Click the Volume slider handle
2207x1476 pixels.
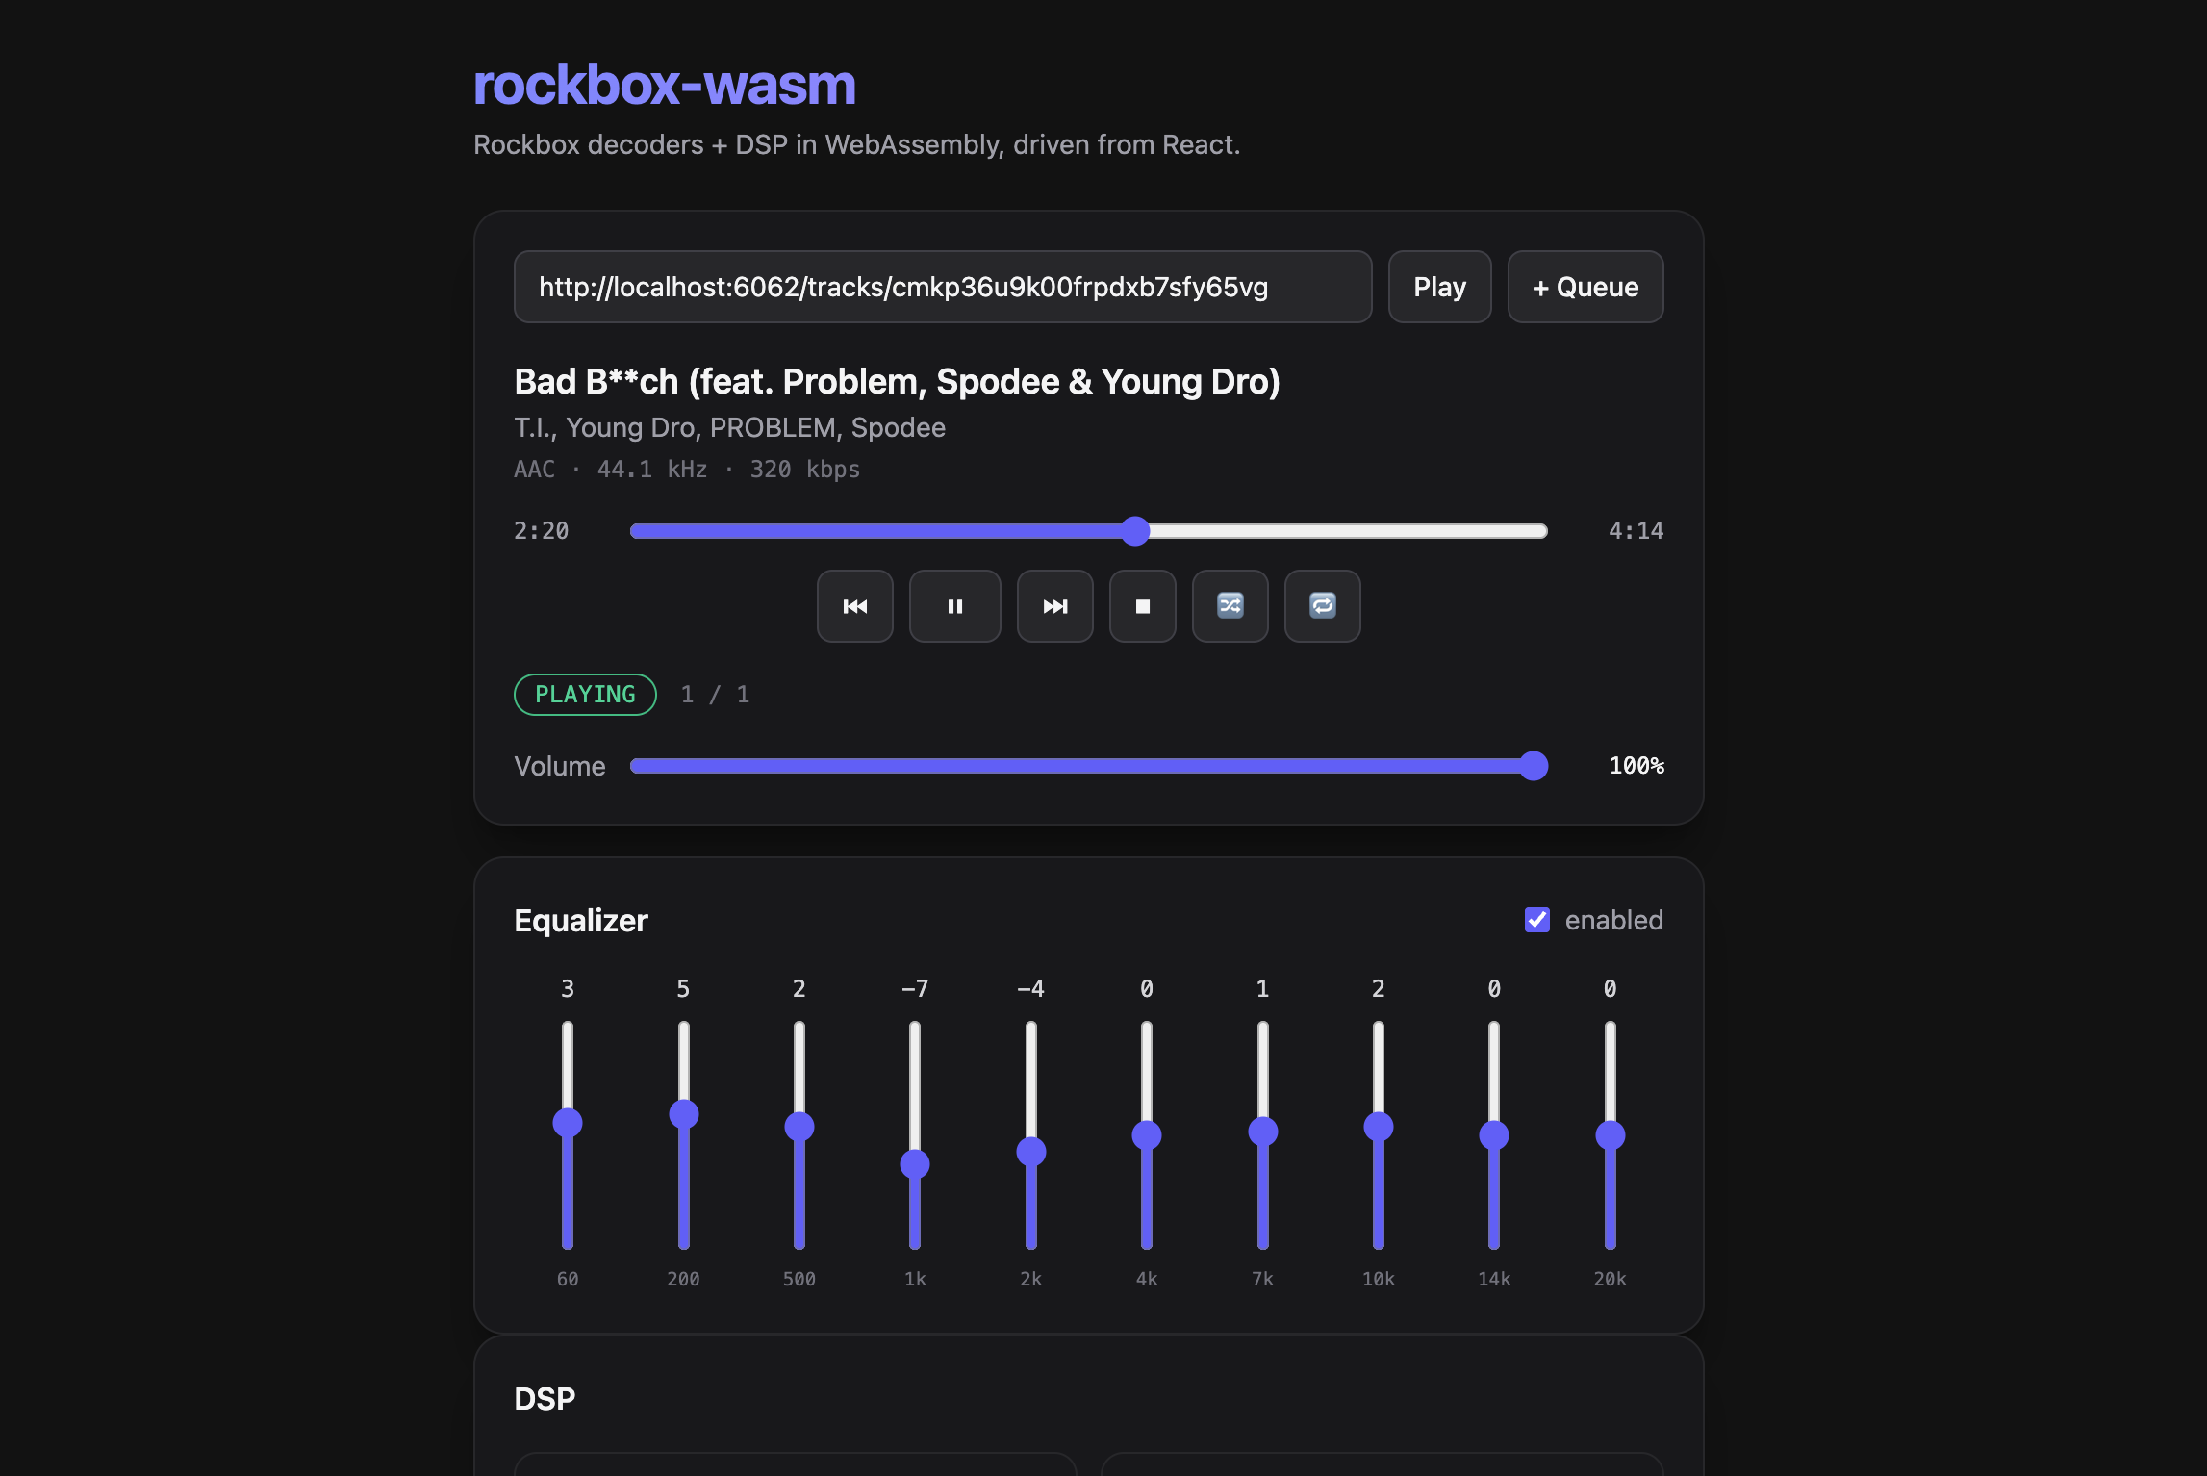[x=1534, y=766]
